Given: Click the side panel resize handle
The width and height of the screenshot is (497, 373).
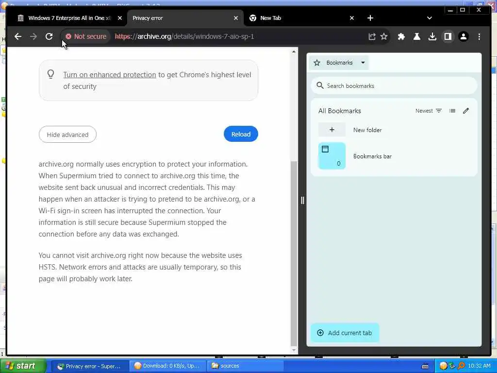Looking at the screenshot, I should pos(302,200).
